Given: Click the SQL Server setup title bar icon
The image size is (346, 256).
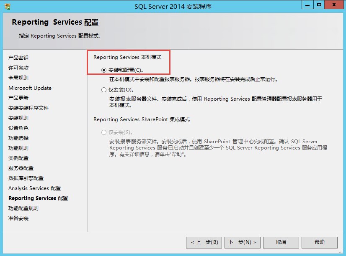Looking at the screenshot, I should click(x=8, y=6).
